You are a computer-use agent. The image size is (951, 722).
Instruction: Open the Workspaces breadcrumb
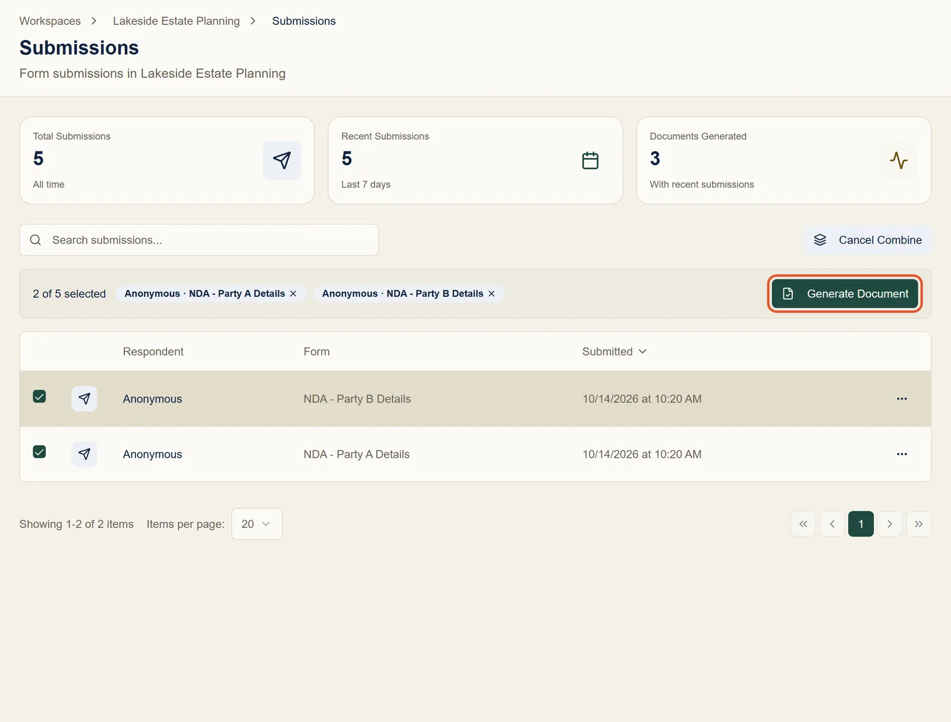(50, 21)
